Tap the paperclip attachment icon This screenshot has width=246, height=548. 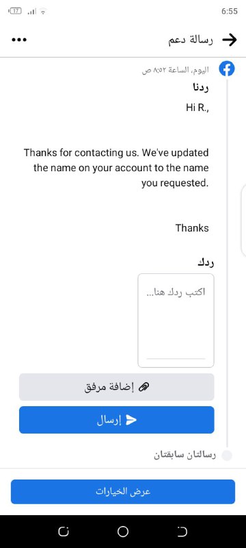click(x=144, y=387)
